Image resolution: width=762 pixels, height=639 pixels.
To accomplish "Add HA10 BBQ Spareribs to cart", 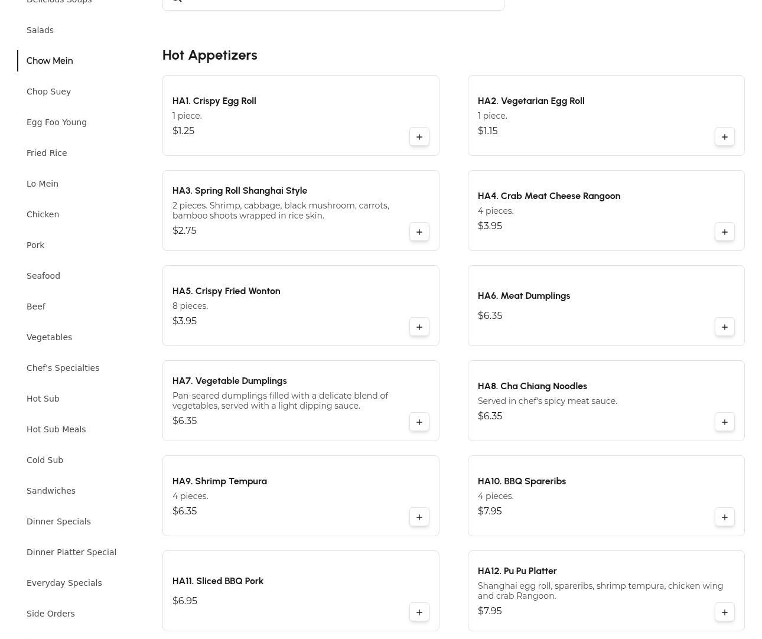I will point(724,517).
